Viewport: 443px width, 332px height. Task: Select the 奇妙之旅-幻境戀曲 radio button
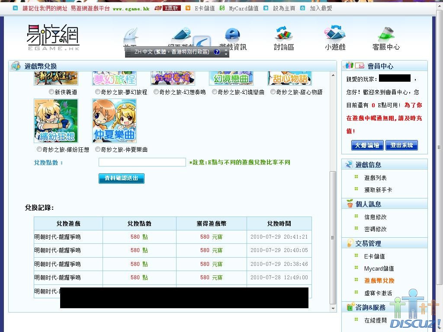point(215,92)
